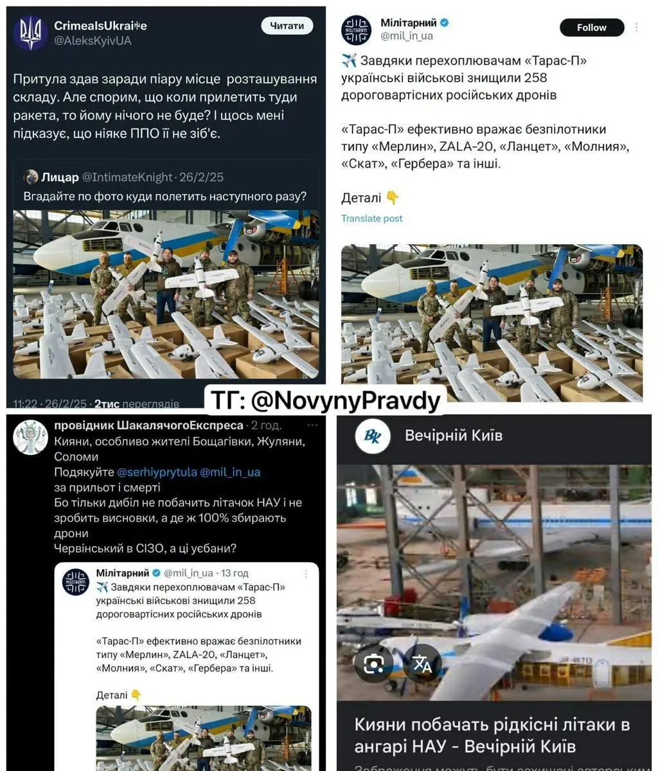Open the провідник ШакалячогоЕкспреса avatar
Viewport: 658px width, 771px height.
pyautogui.click(x=31, y=438)
